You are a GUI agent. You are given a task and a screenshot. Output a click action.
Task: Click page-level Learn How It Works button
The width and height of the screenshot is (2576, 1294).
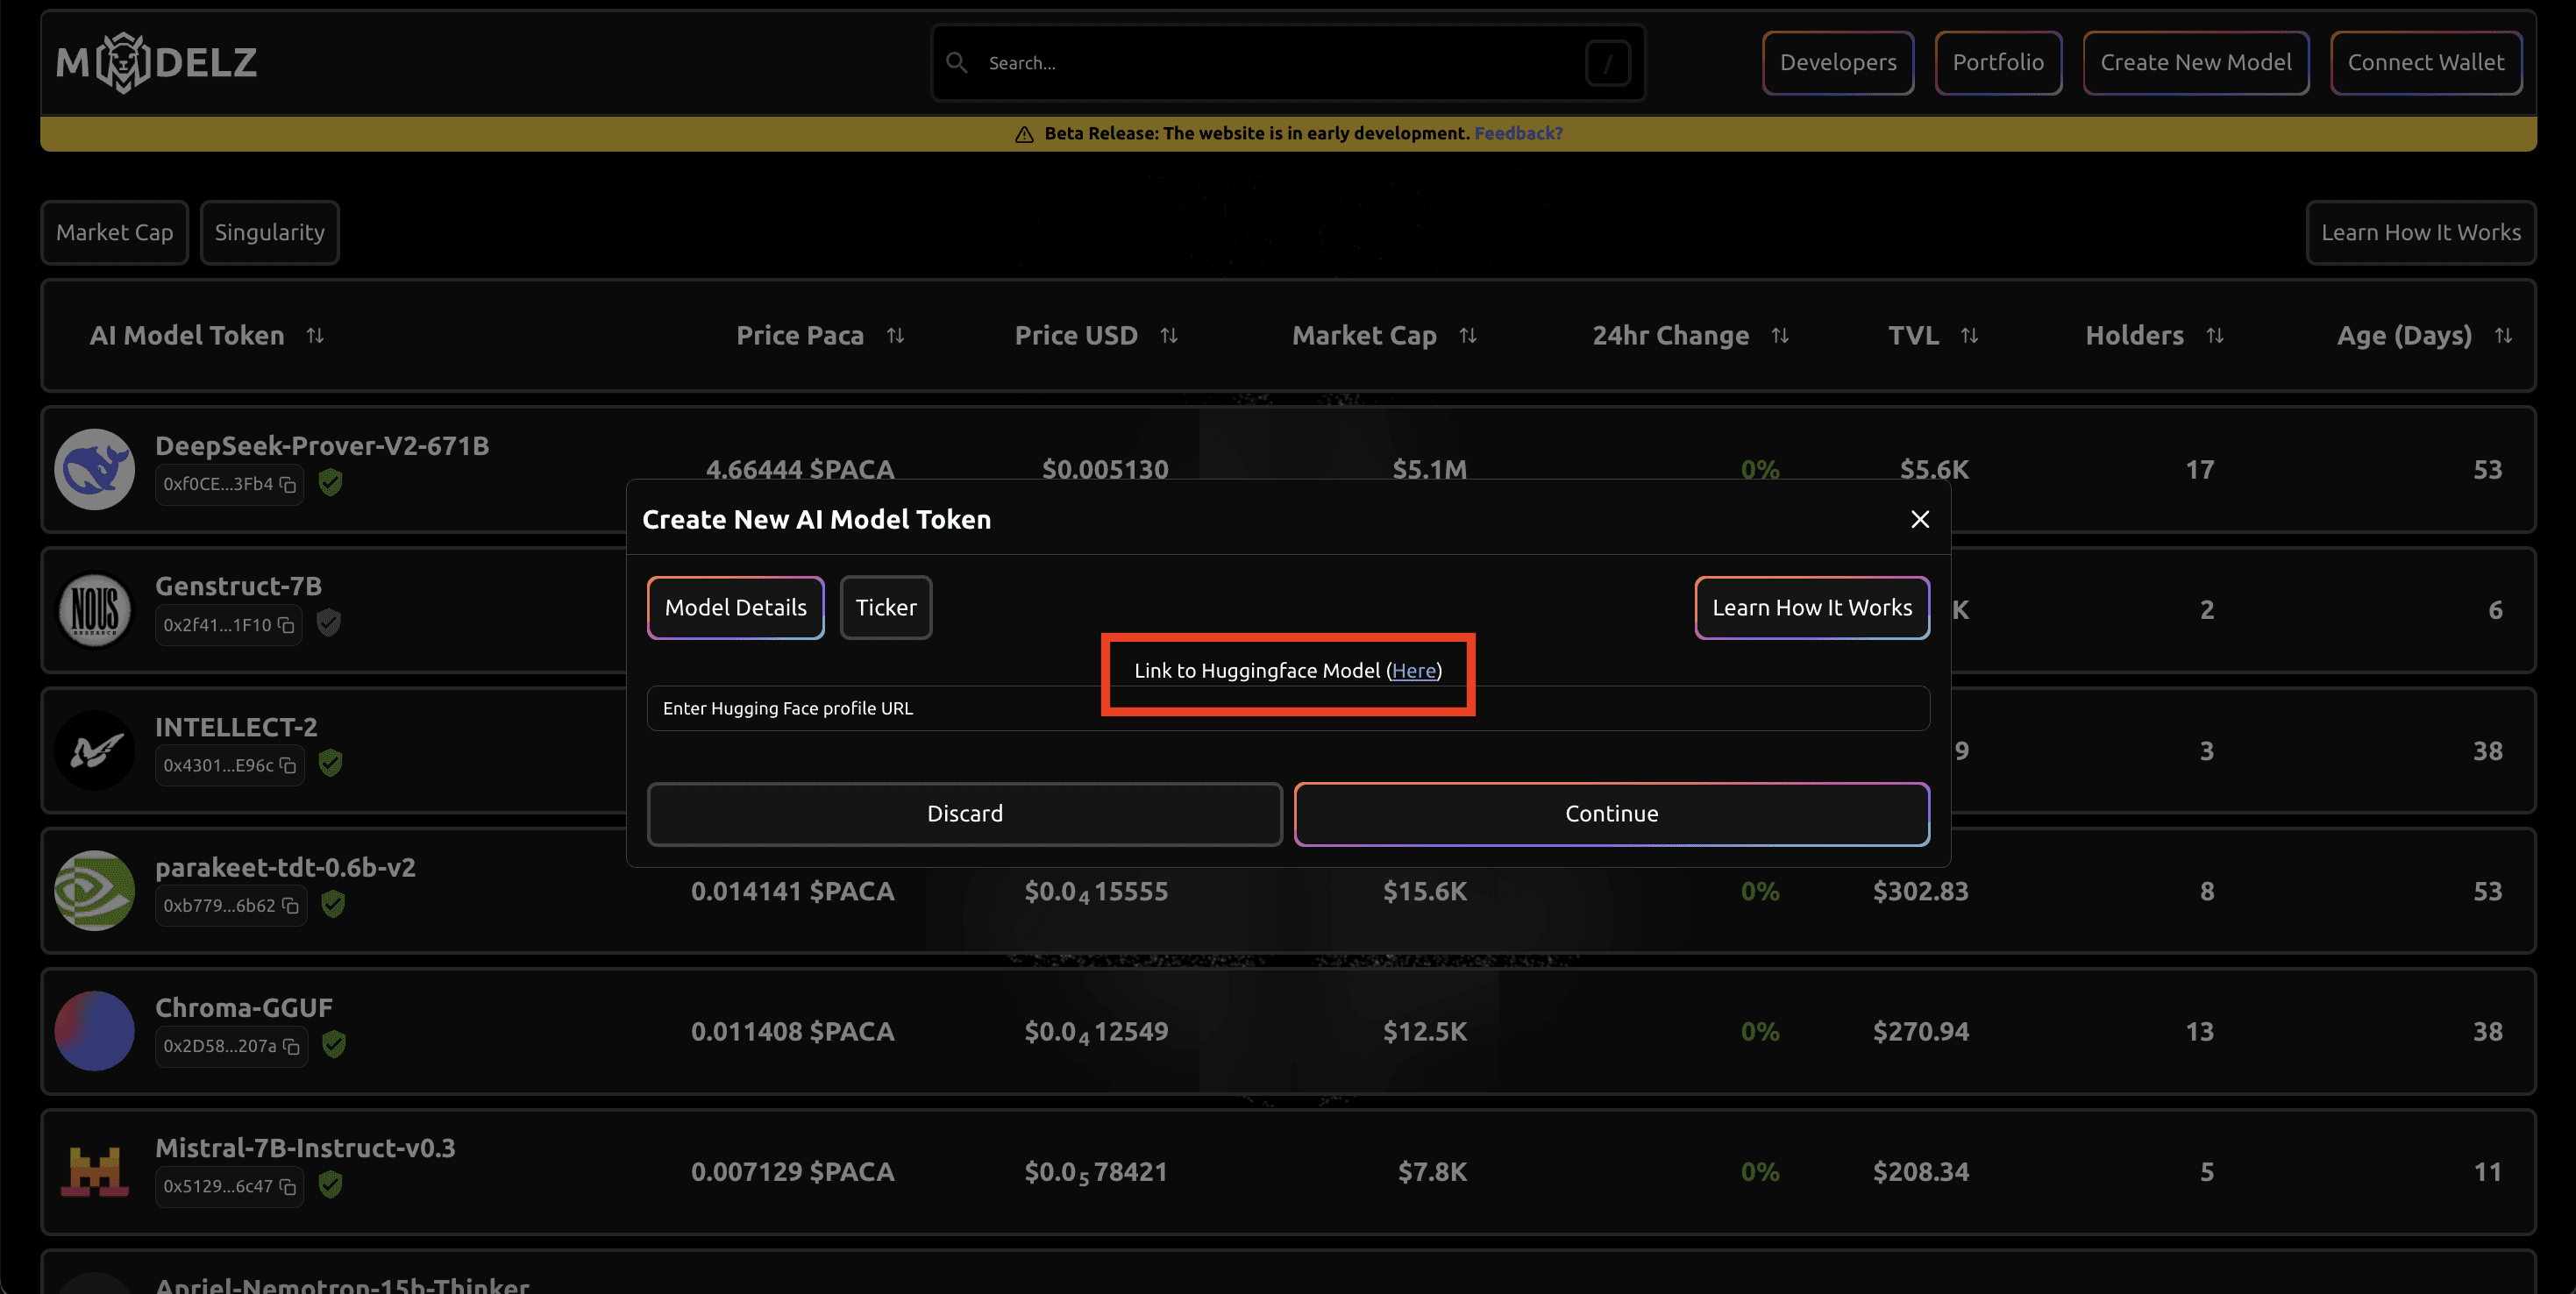pyautogui.click(x=2421, y=233)
